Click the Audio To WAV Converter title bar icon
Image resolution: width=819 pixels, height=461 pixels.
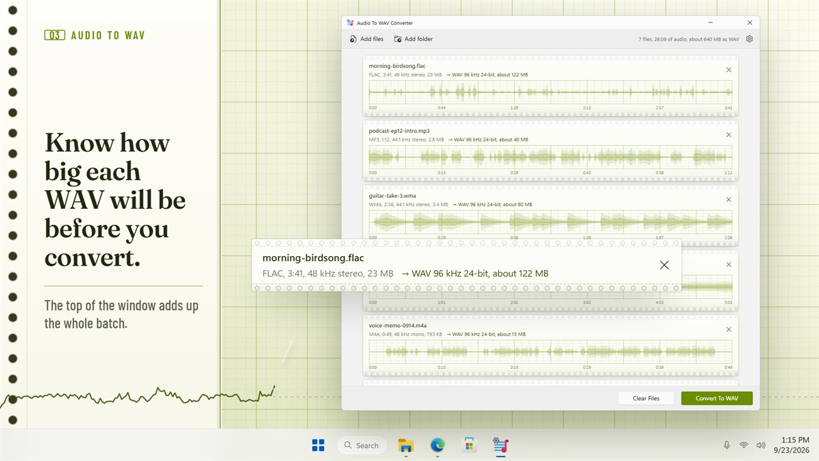(350, 22)
